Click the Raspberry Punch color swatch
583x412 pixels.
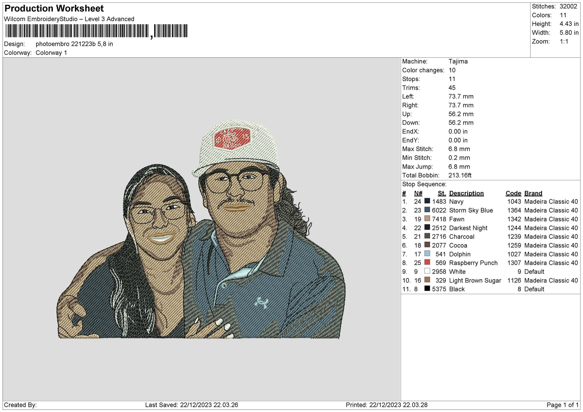coord(427,262)
